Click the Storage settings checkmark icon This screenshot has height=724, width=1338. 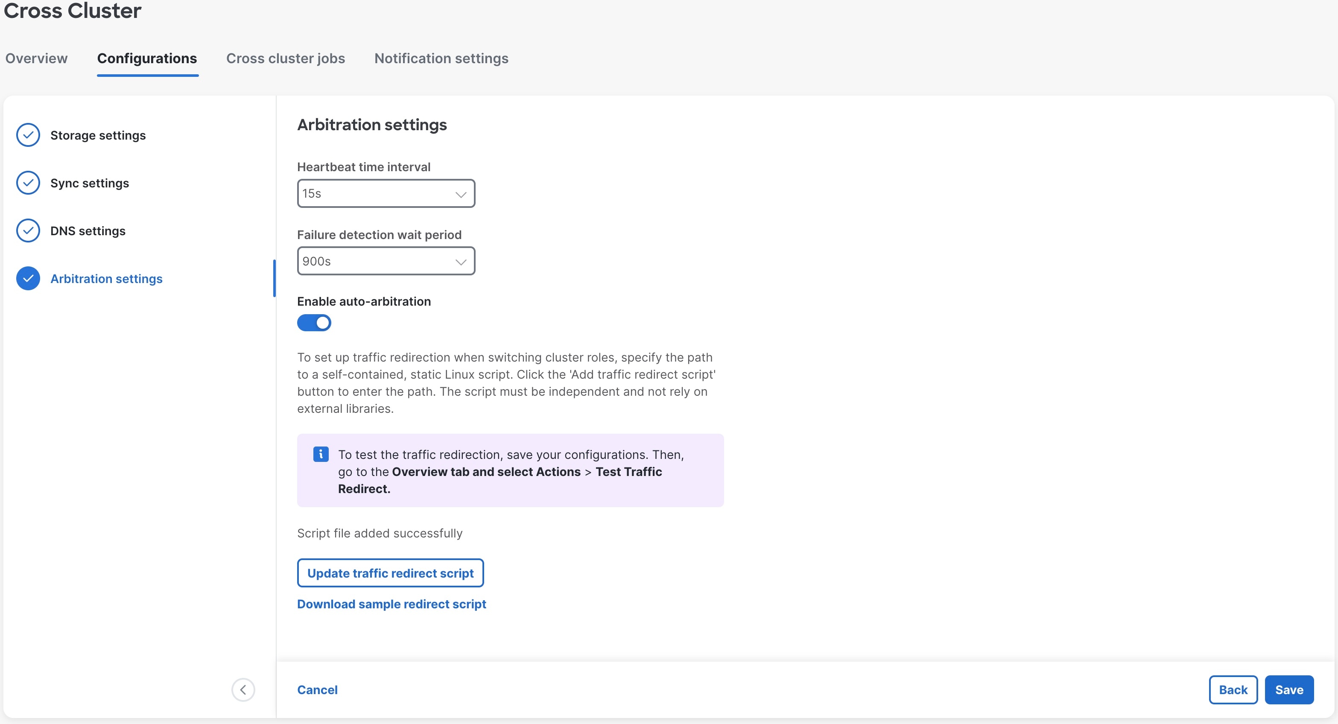click(x=28, y=135)
